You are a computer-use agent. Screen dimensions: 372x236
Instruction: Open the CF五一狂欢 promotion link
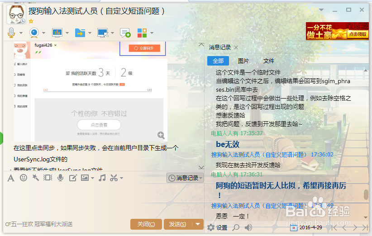click(x=39, y=224)
